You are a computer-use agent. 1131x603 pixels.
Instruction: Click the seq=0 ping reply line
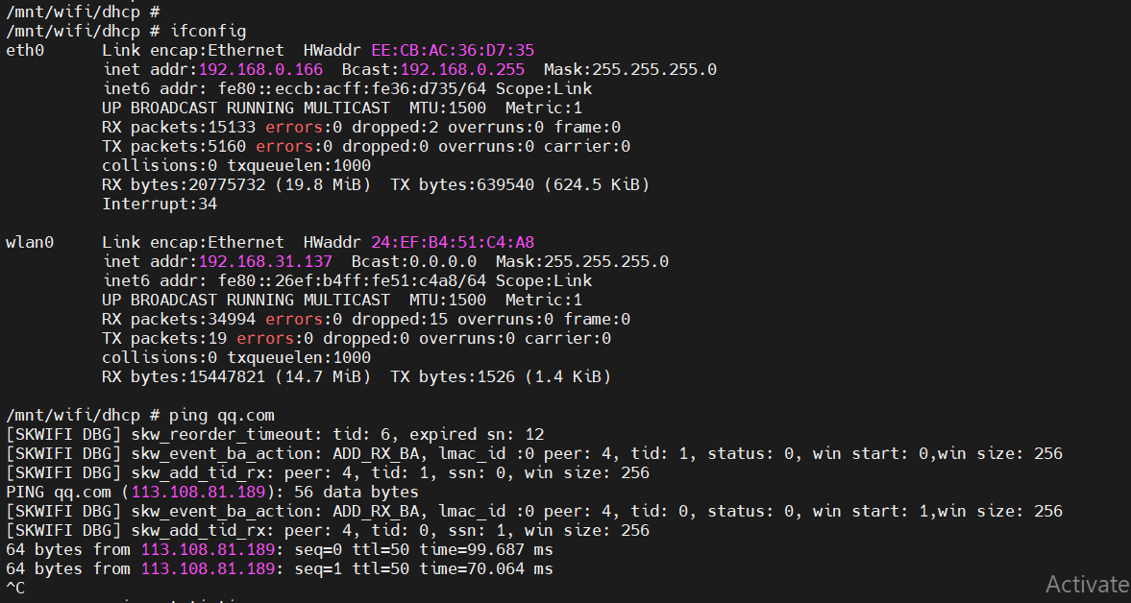pyautogui.click(x=279, y=549)
